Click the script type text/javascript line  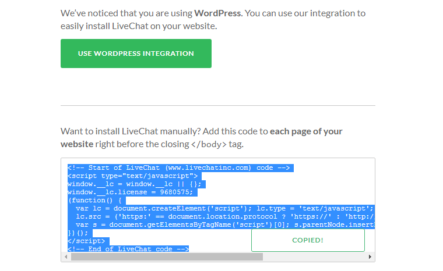click(x=134, y=176)
